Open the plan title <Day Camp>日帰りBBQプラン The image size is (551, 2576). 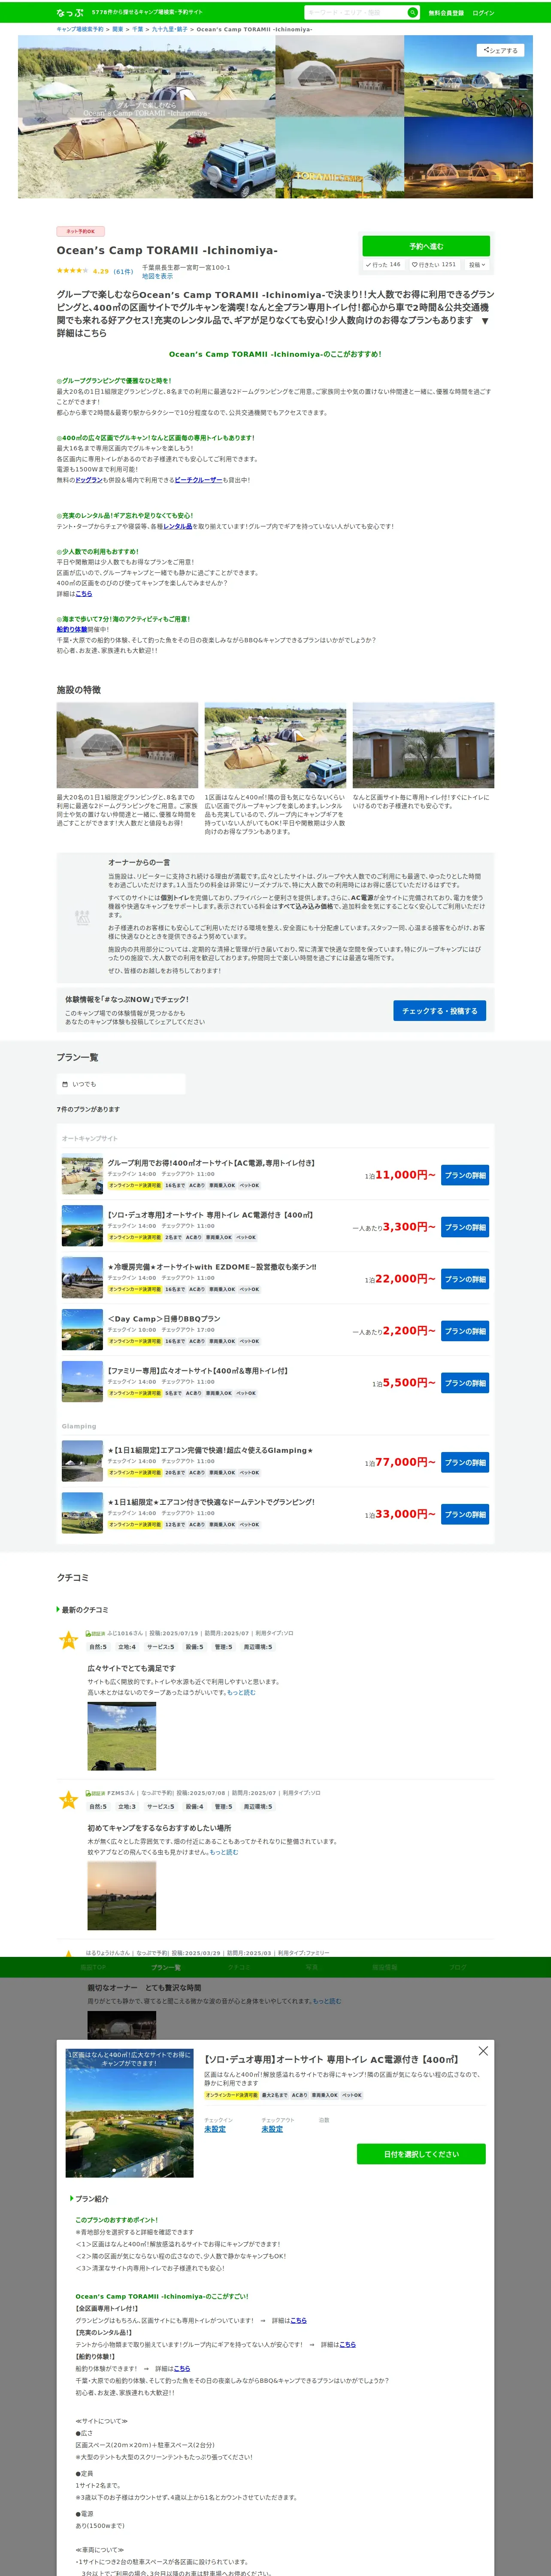coord(164,1319)
